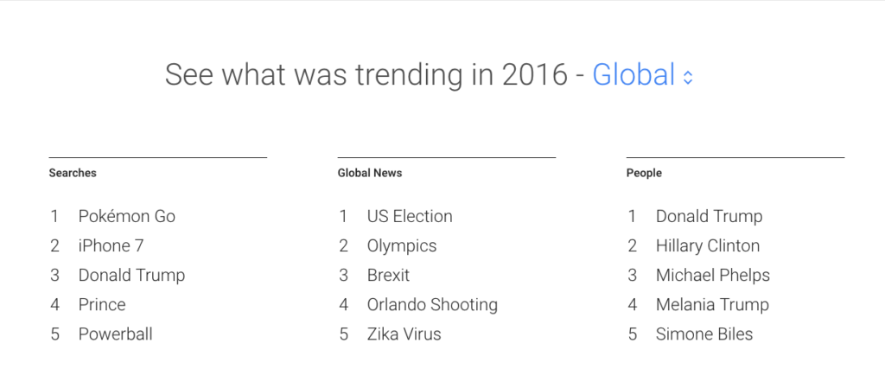Select Hillary Clinton in People list

pos(708,246)
